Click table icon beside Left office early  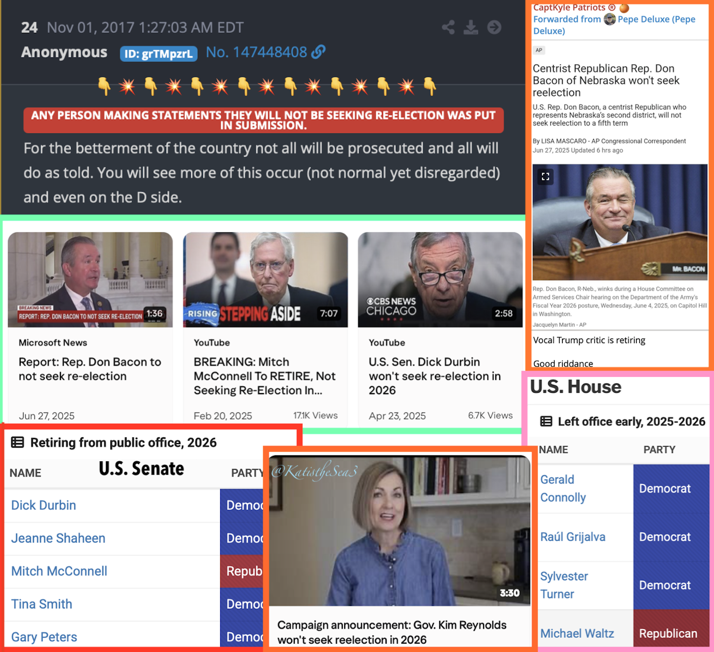pyautogui.click(x=546, y=422)
